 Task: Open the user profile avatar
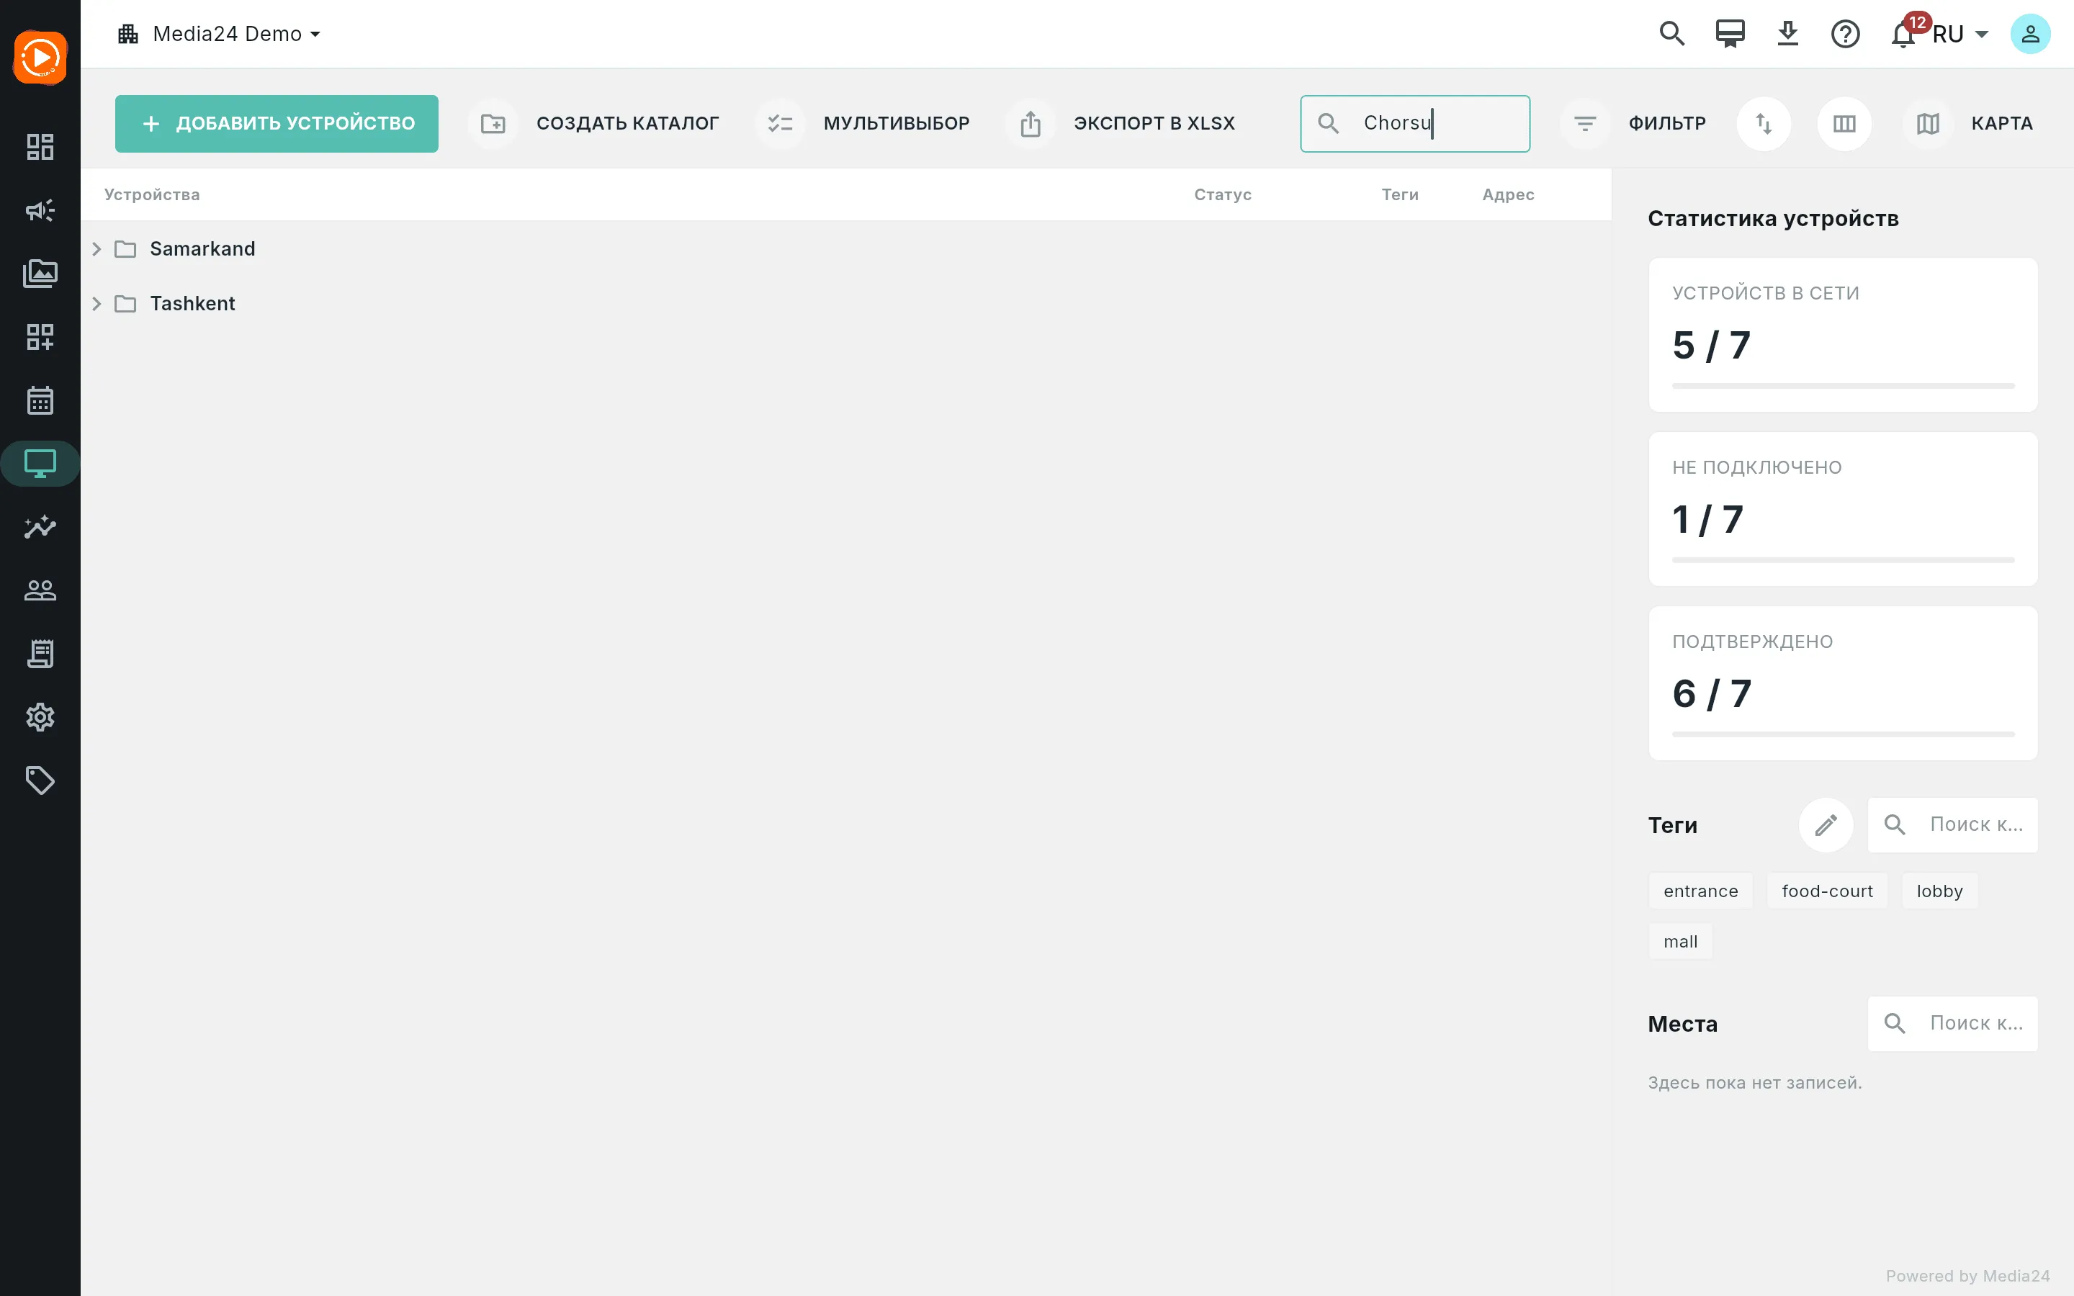(x=2030, y=35)
